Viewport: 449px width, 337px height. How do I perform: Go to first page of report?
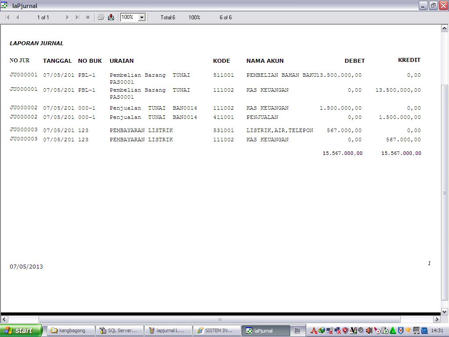point(7,17)
